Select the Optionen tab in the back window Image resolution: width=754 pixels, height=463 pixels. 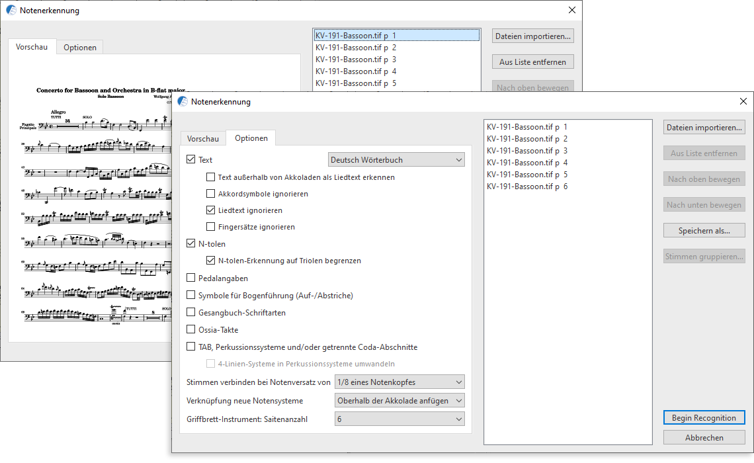(x=80, y=47)
